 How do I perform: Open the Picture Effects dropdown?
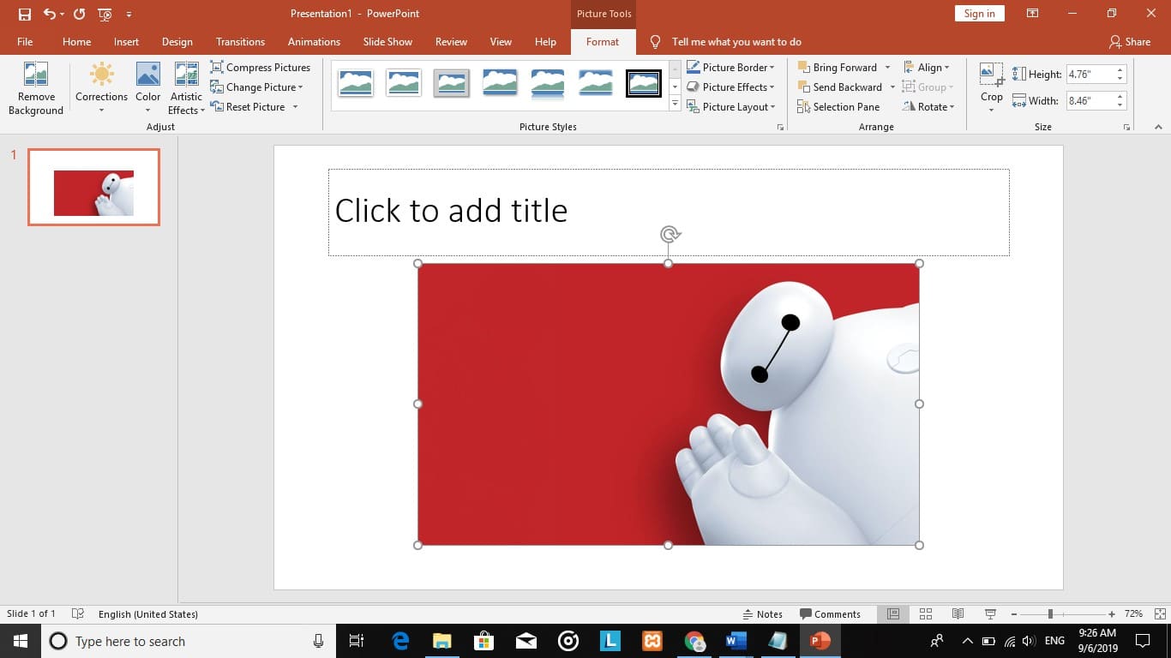(730, 87)
